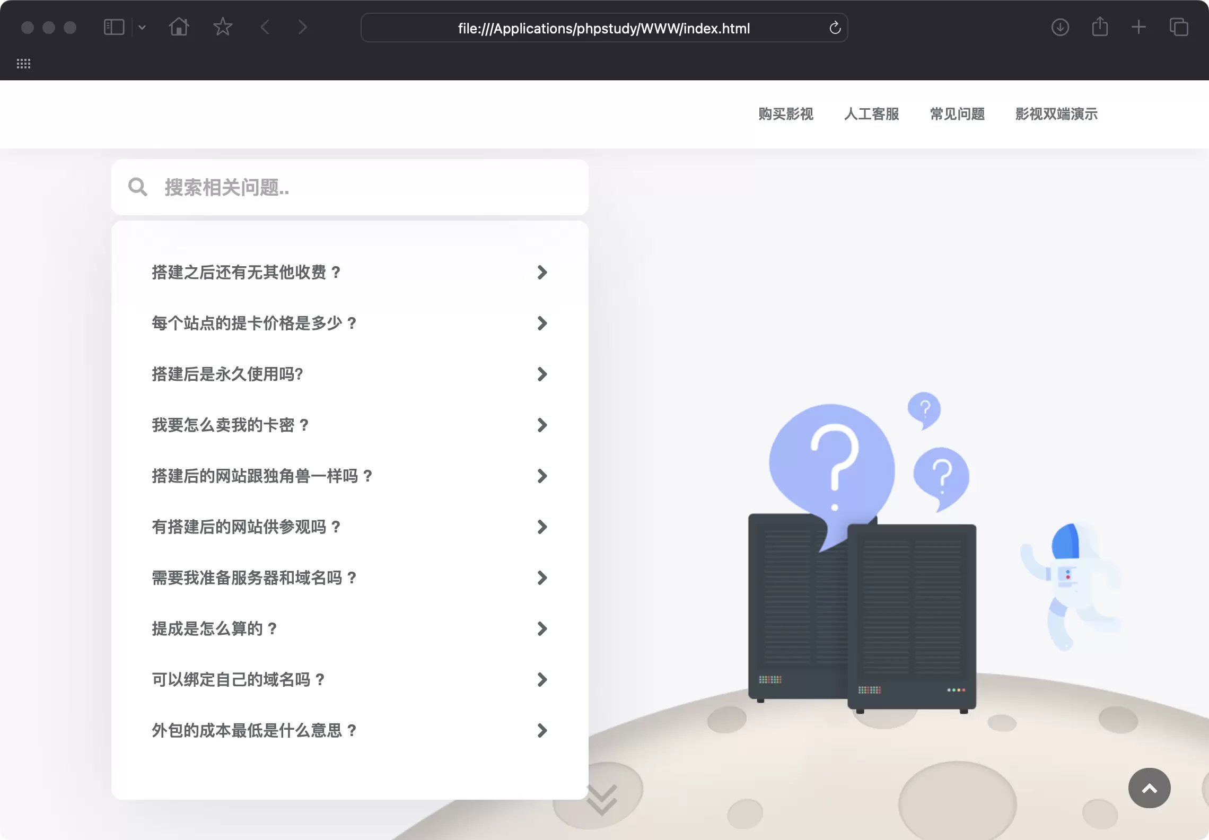The height and width of the screenshot is (840, 1209).
Task: Open 常见问题 menu item
Action: tap(958, 114)
